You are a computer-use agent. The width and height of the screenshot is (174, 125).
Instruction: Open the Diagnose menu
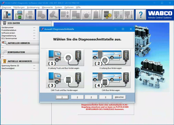(x=6, y=7)
